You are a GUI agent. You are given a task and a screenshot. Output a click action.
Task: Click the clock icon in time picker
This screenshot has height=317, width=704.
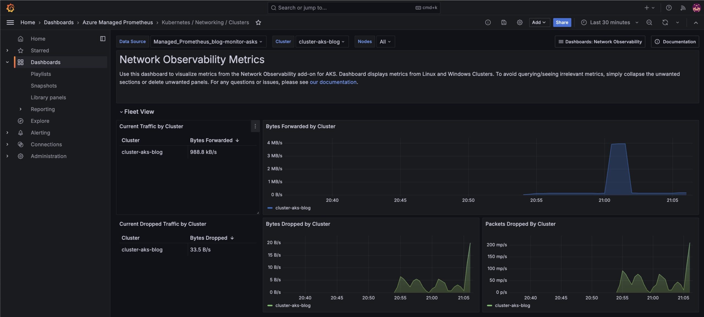(584, 23)
